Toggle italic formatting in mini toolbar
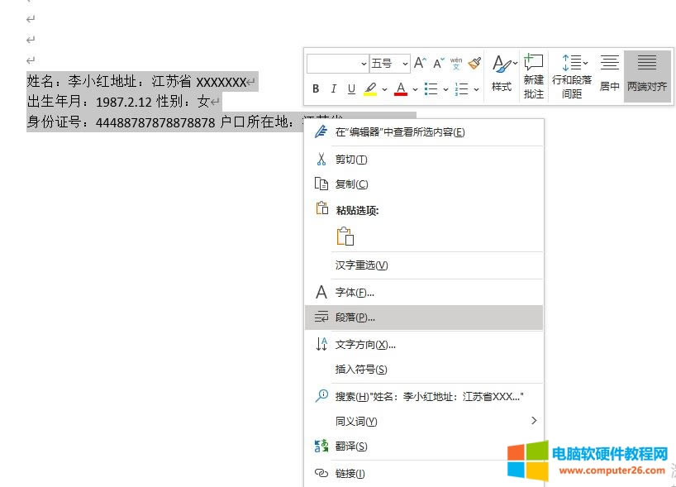Viewport: 676px width, 487px height. click(334, 89)
